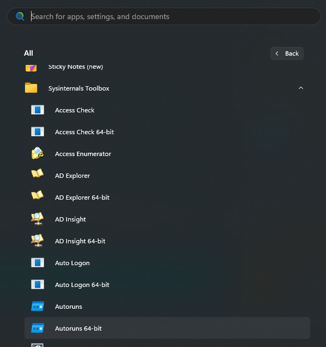
Task: Click the "All" heading
Action: (28, 53)
